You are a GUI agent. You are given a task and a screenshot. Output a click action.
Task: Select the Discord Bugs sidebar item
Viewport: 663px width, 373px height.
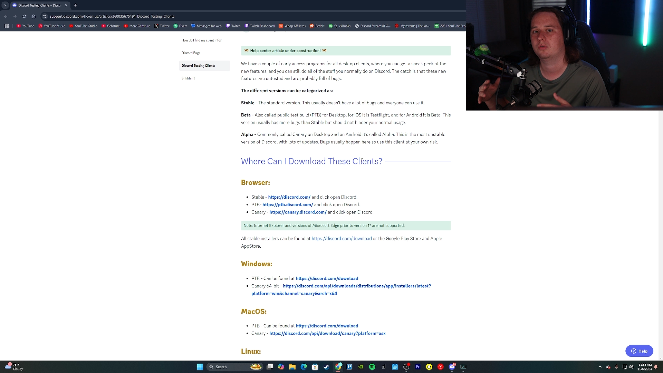(x=191, y=53)
